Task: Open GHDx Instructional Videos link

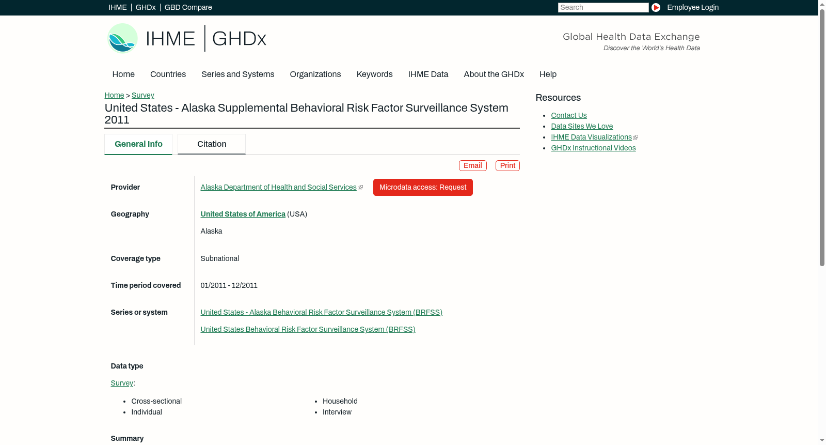Action: pos(594,148)
